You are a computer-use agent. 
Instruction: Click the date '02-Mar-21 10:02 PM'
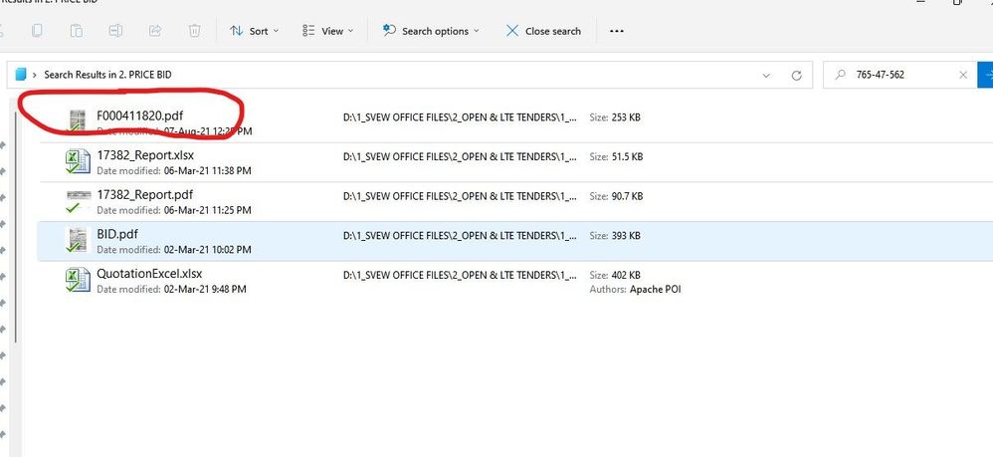pyautogui.click(x=208, y=250)
